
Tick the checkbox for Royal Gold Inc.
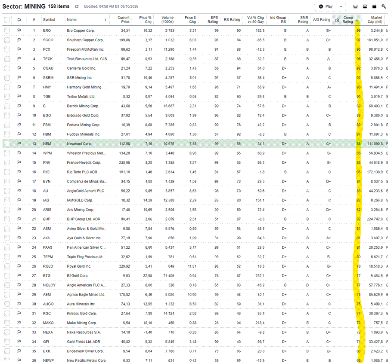7,266
